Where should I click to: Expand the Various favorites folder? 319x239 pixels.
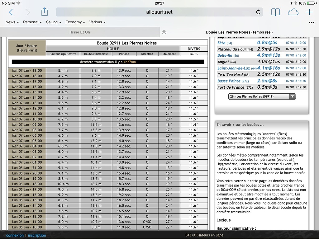point(97,22)
